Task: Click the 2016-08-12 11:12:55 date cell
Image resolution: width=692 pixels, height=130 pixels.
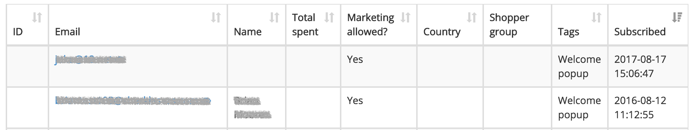Action: coord(640,108)
